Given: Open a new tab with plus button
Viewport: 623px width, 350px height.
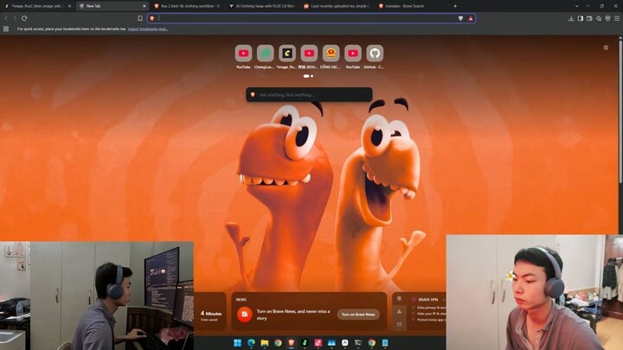Looking at the screenshot, I should pyautogui.click(x=455, y=6).
